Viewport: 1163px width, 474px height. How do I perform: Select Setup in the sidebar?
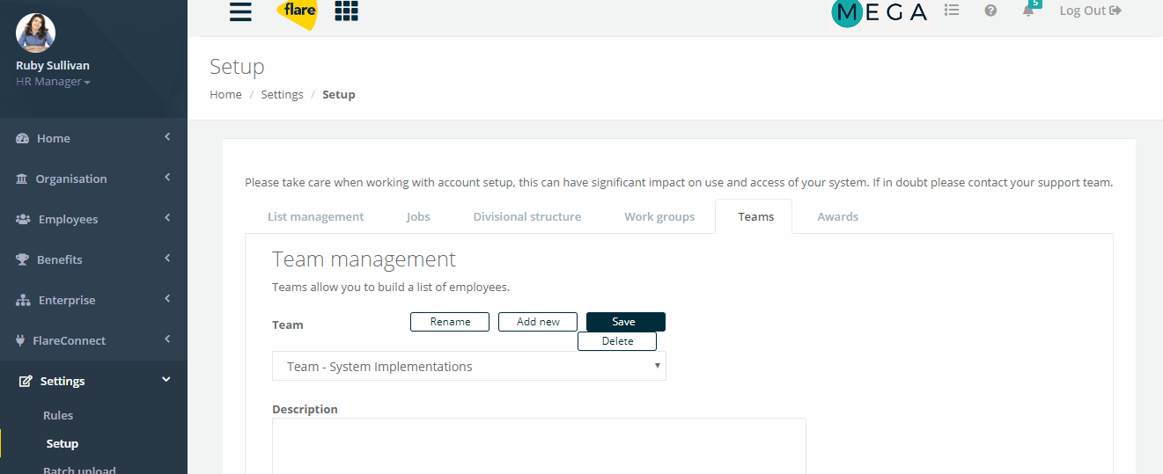click(x=63, y=443)
